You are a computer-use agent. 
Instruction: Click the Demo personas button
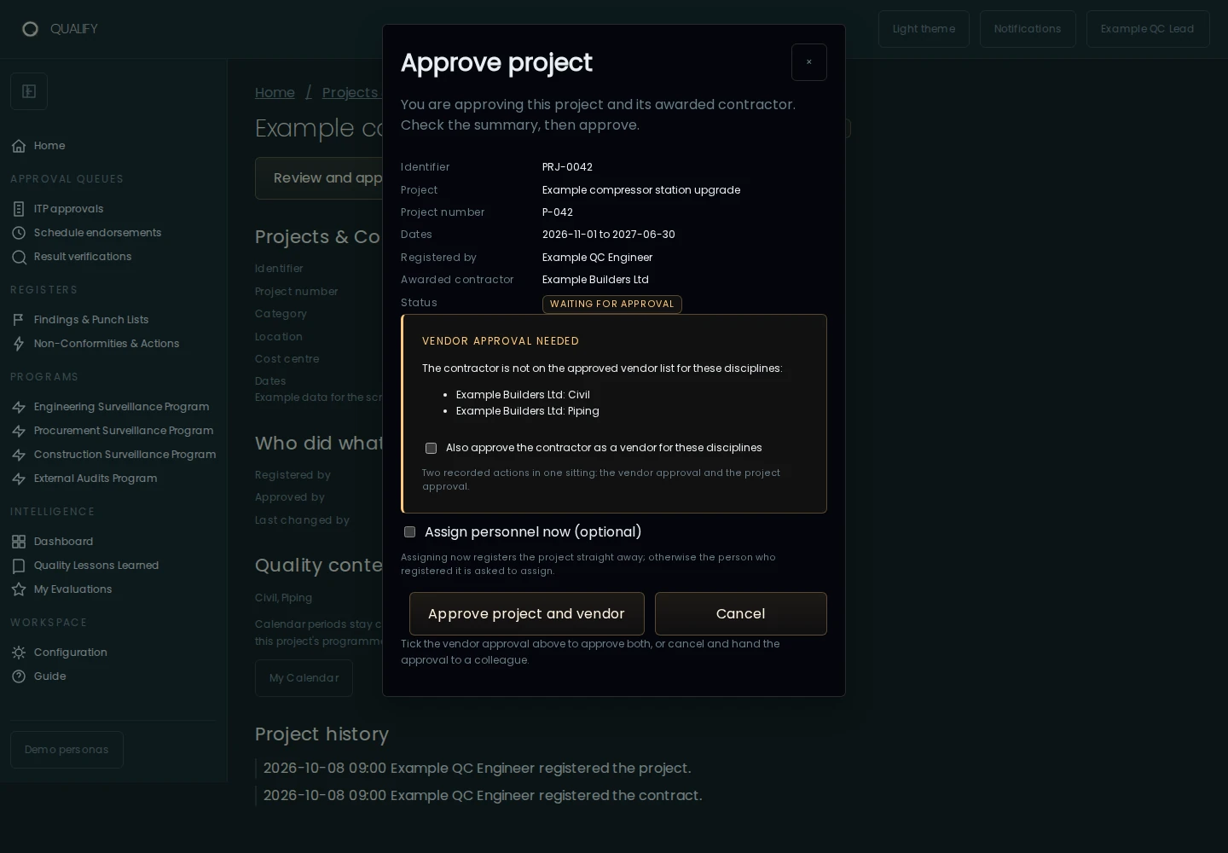[67, 750]
